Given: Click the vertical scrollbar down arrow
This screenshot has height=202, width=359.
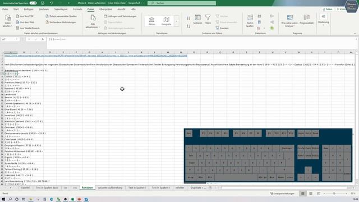Looking at the screenshot, I should (357, 184).
